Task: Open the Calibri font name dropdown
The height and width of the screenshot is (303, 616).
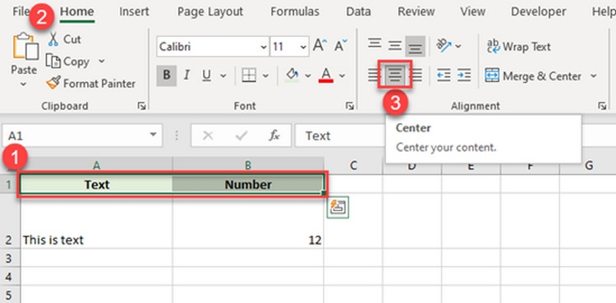Action: pos(264,47)
